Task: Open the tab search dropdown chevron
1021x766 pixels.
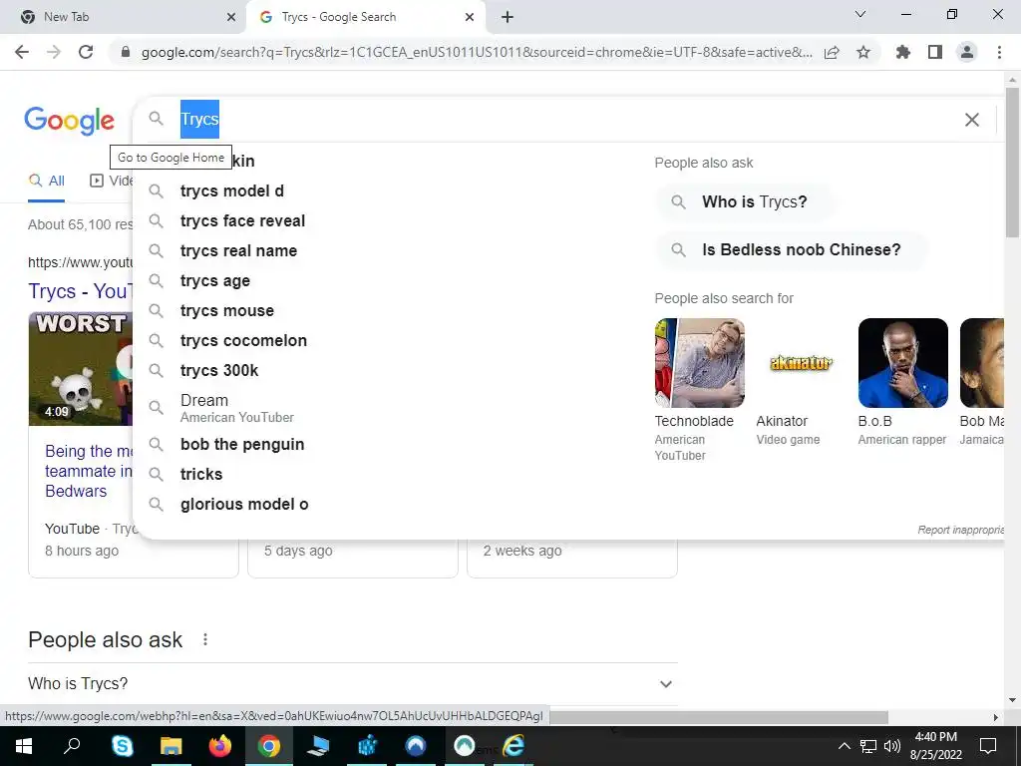Action: [x=860, y=14]
